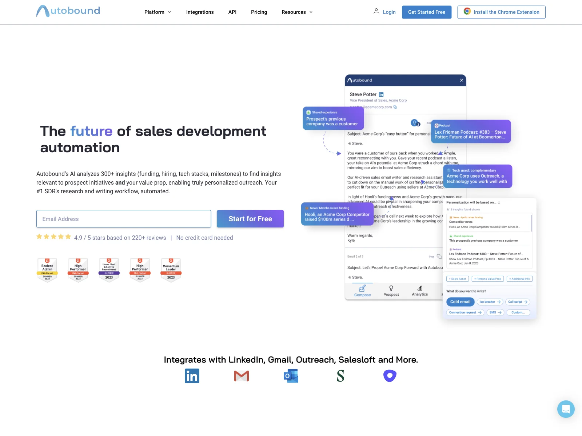
Task: Click the Chrome logo icon in header
Action: (x=467, y=12)
